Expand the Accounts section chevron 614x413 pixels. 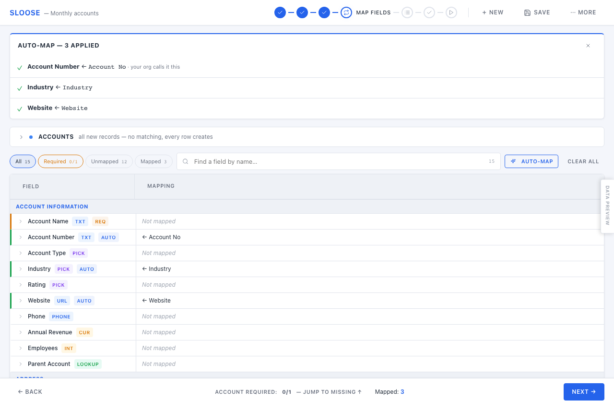click(21, 137)
